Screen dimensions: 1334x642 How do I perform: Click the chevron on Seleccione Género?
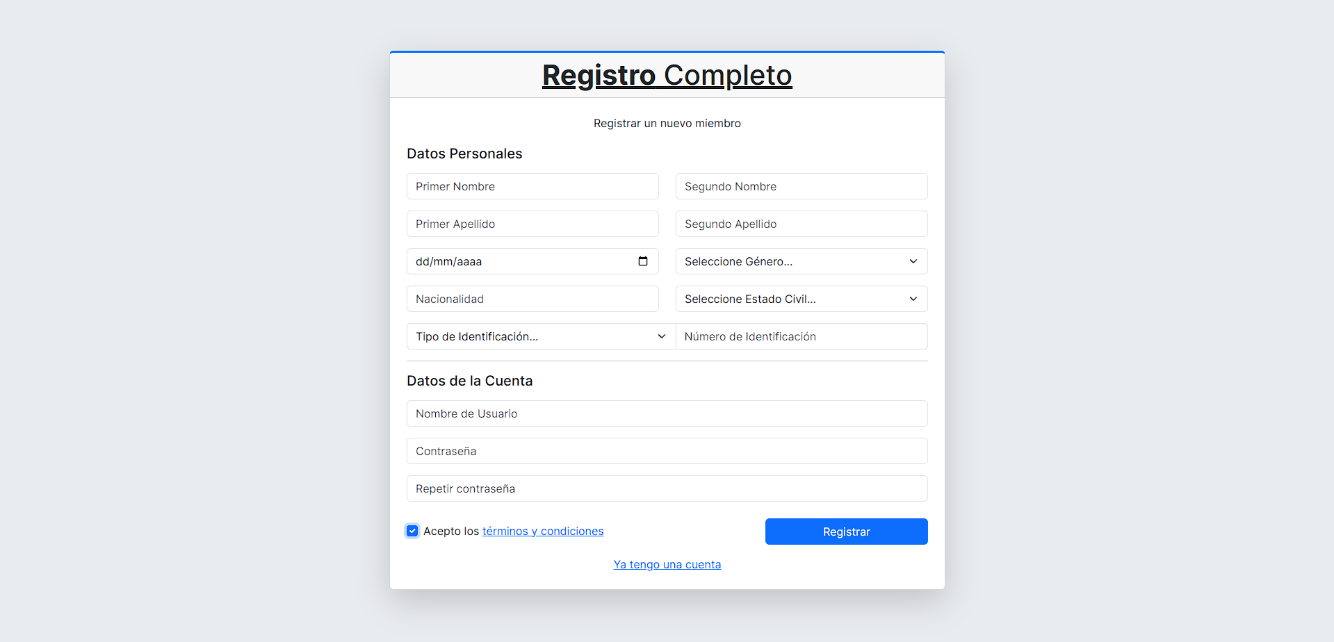913,261
